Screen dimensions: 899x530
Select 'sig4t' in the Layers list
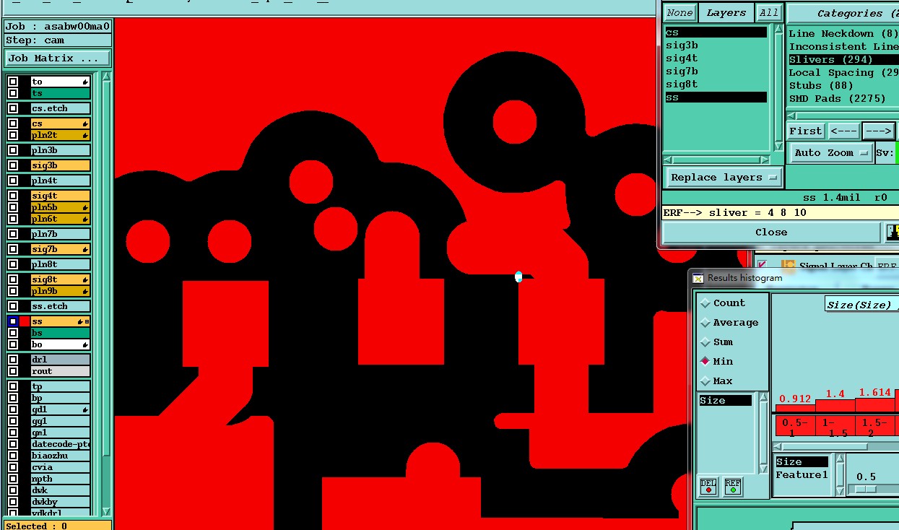click(716, 58)
